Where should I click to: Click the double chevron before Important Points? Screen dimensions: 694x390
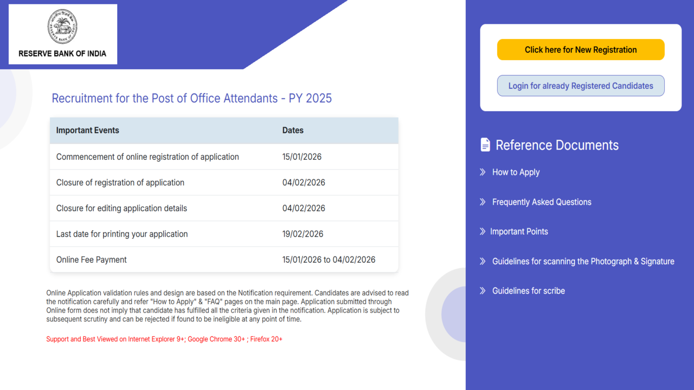point(483,231)
